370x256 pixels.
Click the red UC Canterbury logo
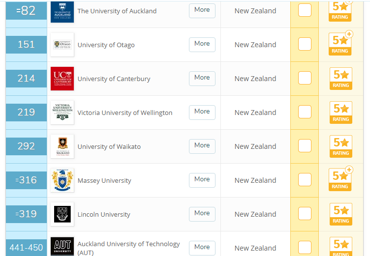tap(62, 79)
